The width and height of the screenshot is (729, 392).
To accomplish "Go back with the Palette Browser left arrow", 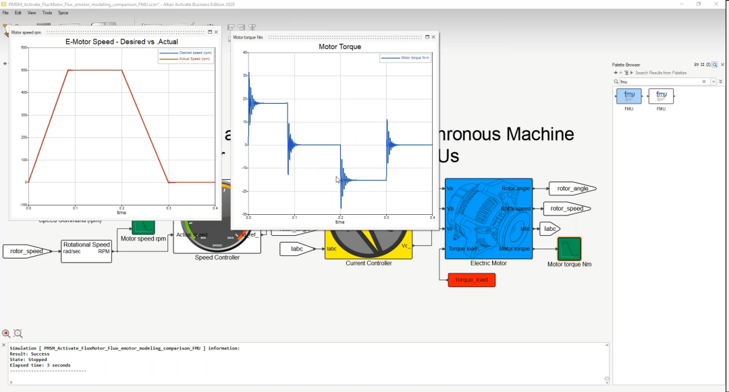I will pos(616,73).
